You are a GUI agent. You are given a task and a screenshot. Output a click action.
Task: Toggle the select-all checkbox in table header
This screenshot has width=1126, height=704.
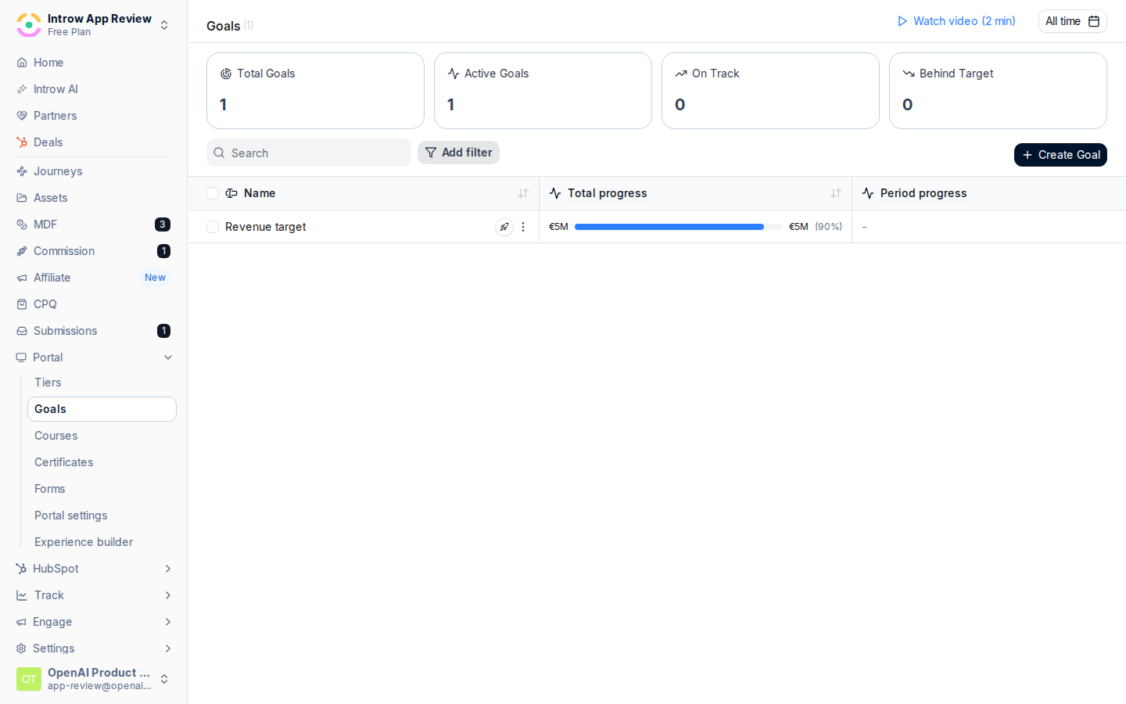click(x=213, y=193)
